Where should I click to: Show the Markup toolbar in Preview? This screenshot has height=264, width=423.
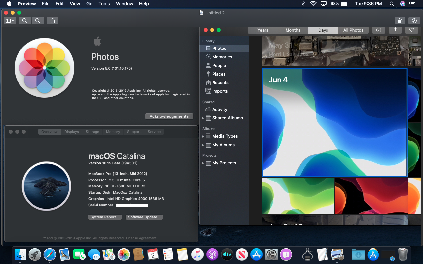pos(414,21)
